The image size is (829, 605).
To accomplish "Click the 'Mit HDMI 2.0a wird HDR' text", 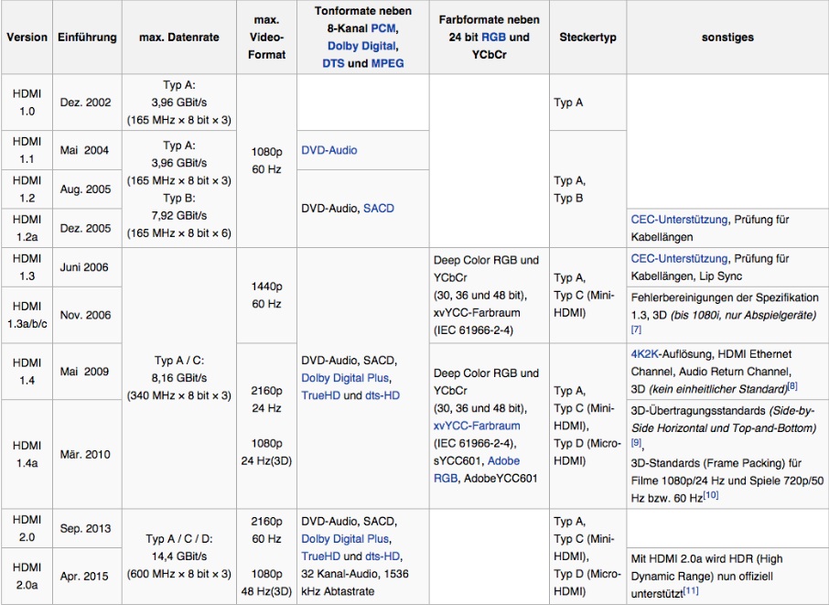I will click(x=694, y=559).
